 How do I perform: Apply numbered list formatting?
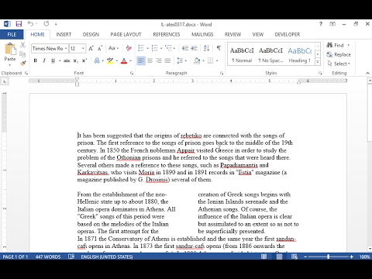tap(155, 48)
